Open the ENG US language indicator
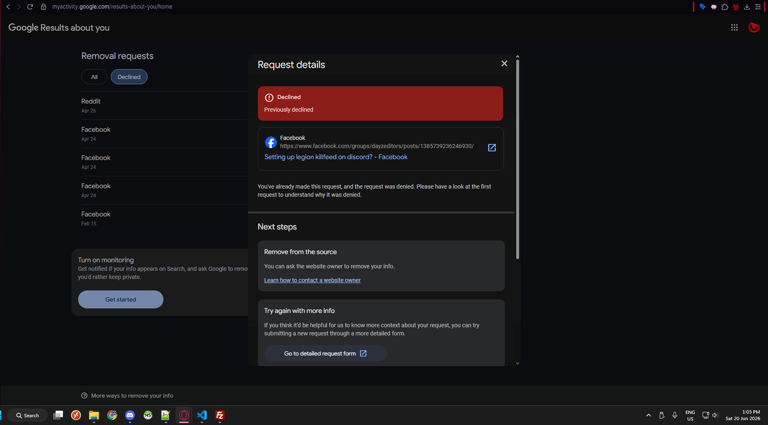This screenshot has width=768, height=425. tap(690, 415)
